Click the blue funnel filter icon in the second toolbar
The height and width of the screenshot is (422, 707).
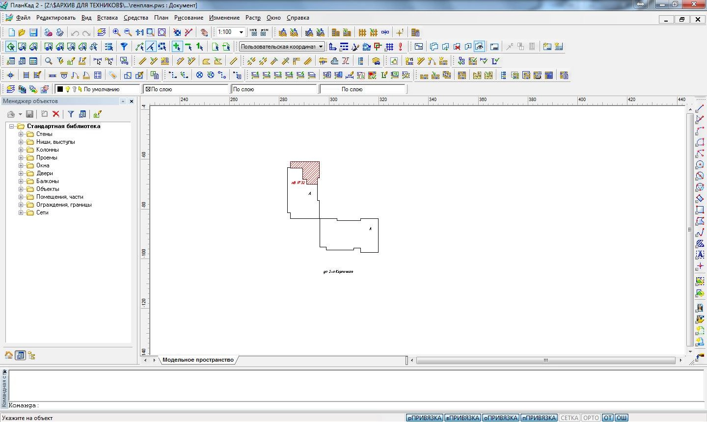124,47
